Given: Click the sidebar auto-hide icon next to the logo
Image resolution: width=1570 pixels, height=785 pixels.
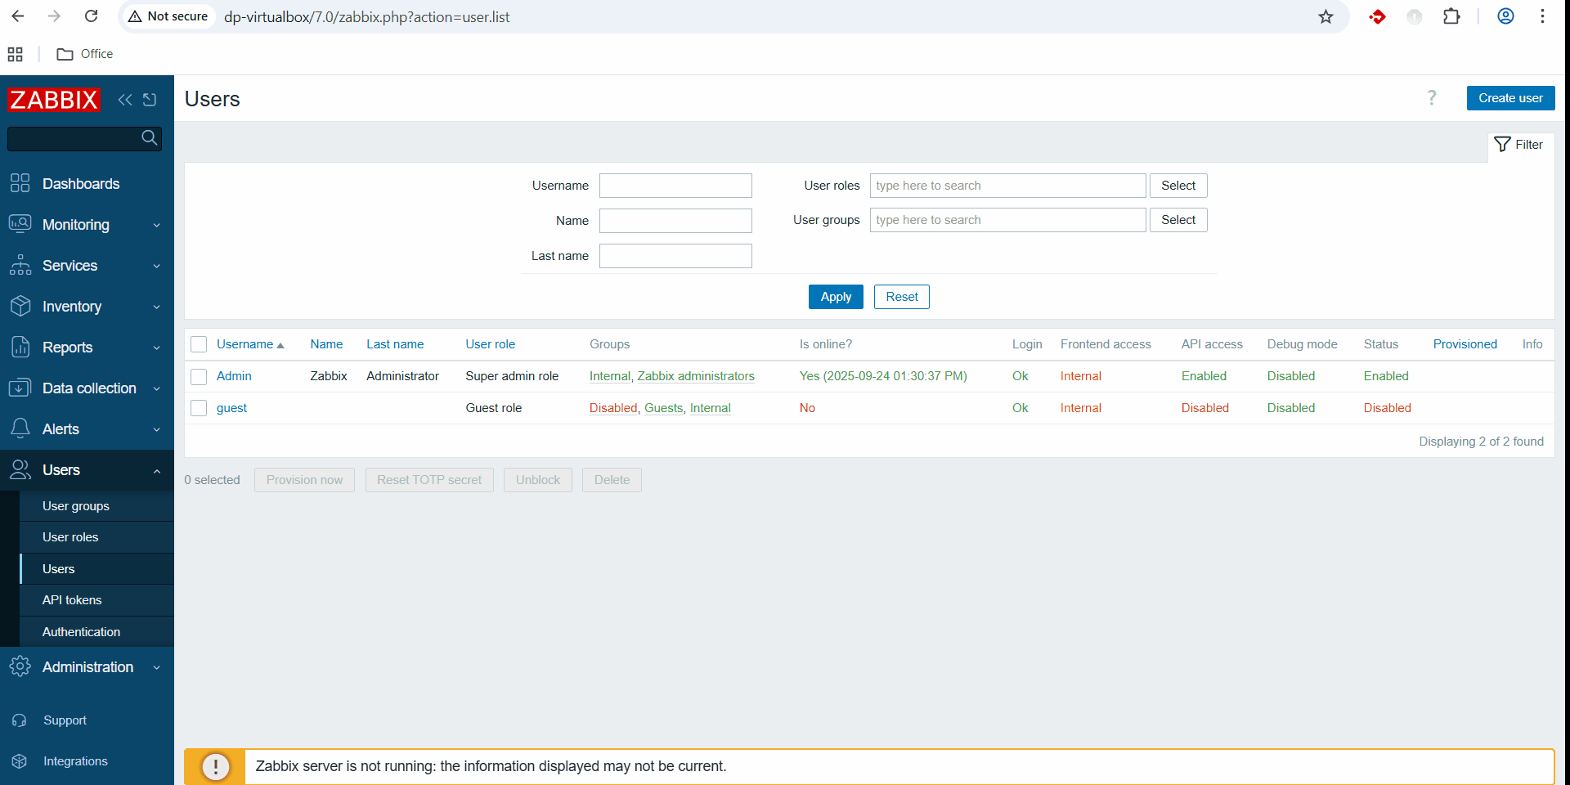Looking at the screenshot, I should [x=150, y=100].
